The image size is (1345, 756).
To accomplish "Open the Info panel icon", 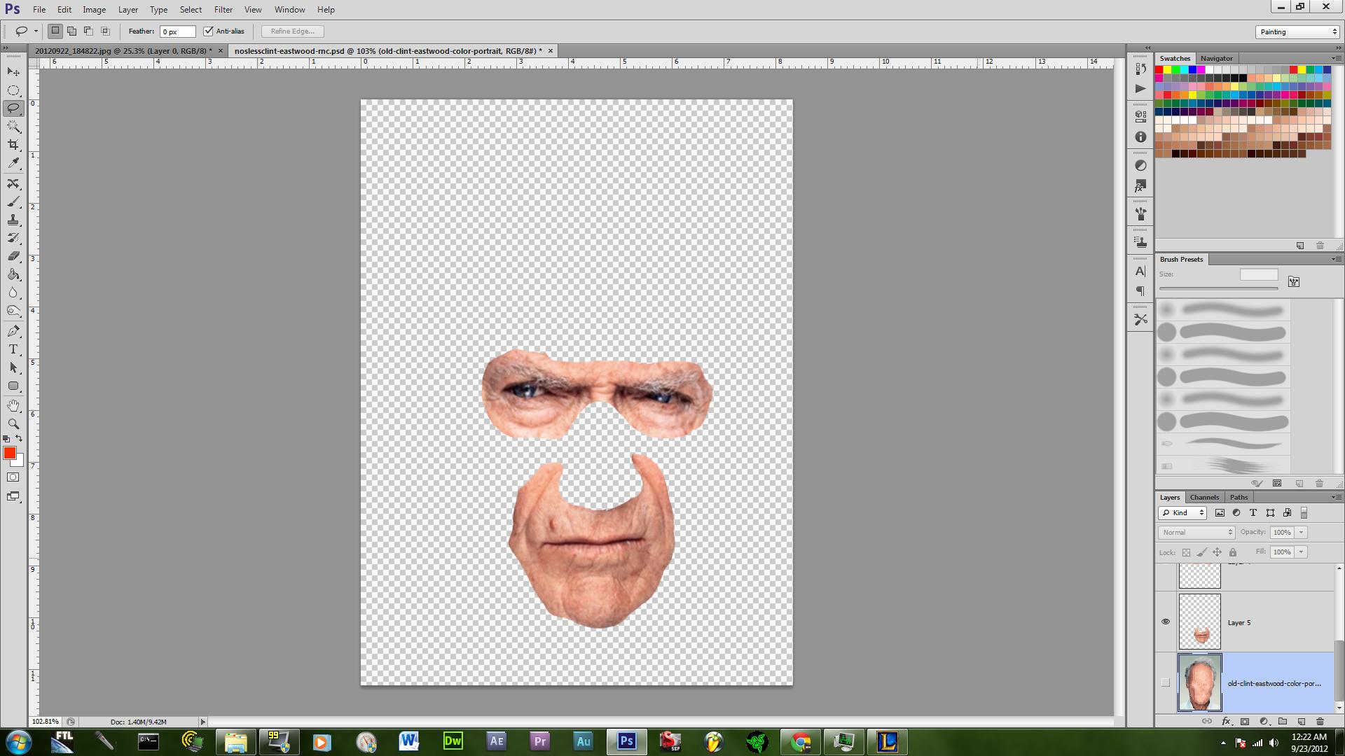I will (1140, 137).
